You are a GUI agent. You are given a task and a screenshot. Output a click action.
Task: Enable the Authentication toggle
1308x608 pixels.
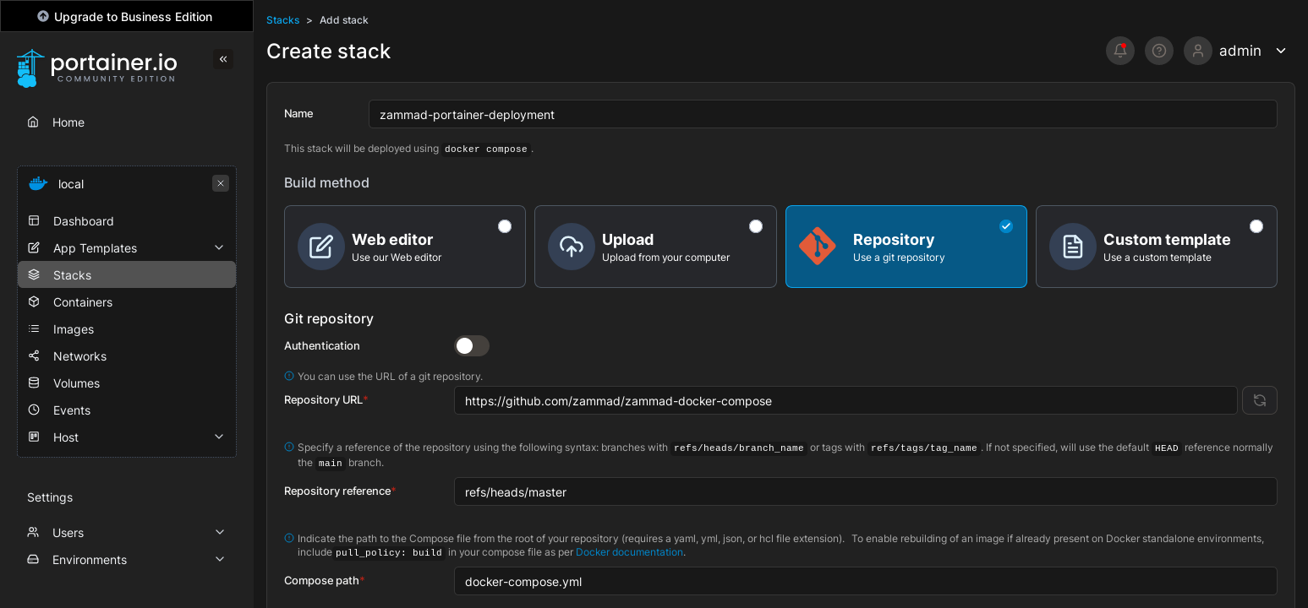(x=472, y=345)
